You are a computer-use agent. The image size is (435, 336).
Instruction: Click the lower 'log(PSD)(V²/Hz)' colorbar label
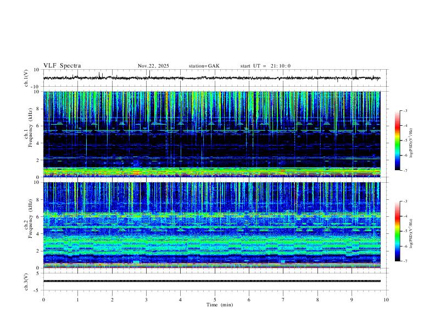pos(411,234)
